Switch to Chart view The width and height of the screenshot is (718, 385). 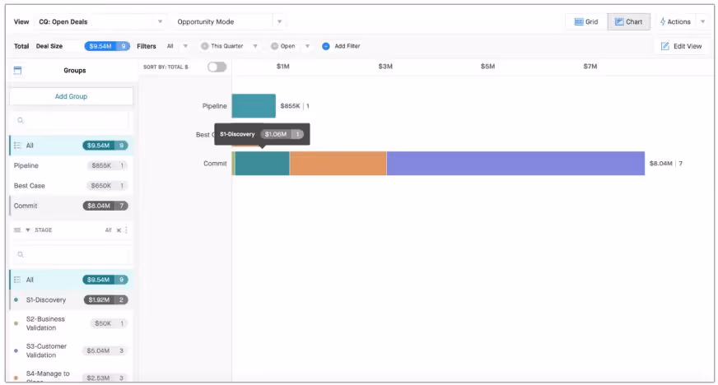pos(629,21)
